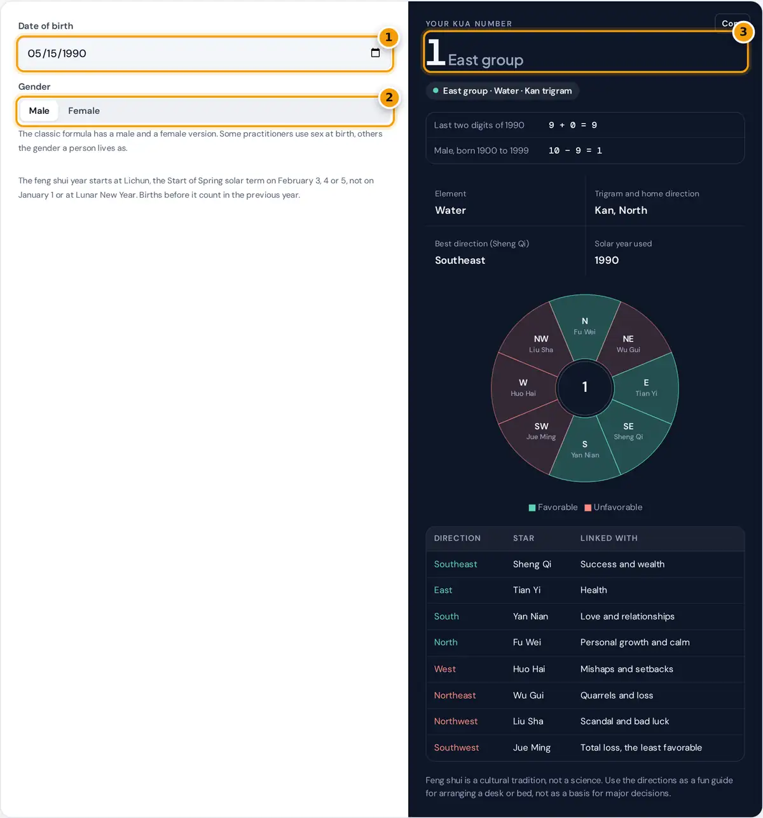763x818 pixels.
Task: Click 'Northwest' in the direction table
Action: [456, 721]
